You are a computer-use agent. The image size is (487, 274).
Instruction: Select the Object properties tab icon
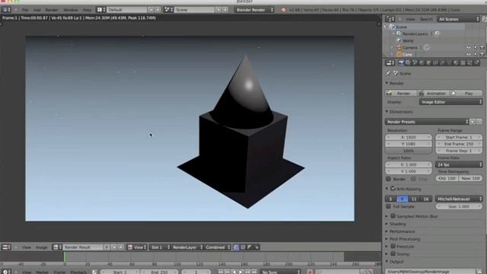click(428, 63)
